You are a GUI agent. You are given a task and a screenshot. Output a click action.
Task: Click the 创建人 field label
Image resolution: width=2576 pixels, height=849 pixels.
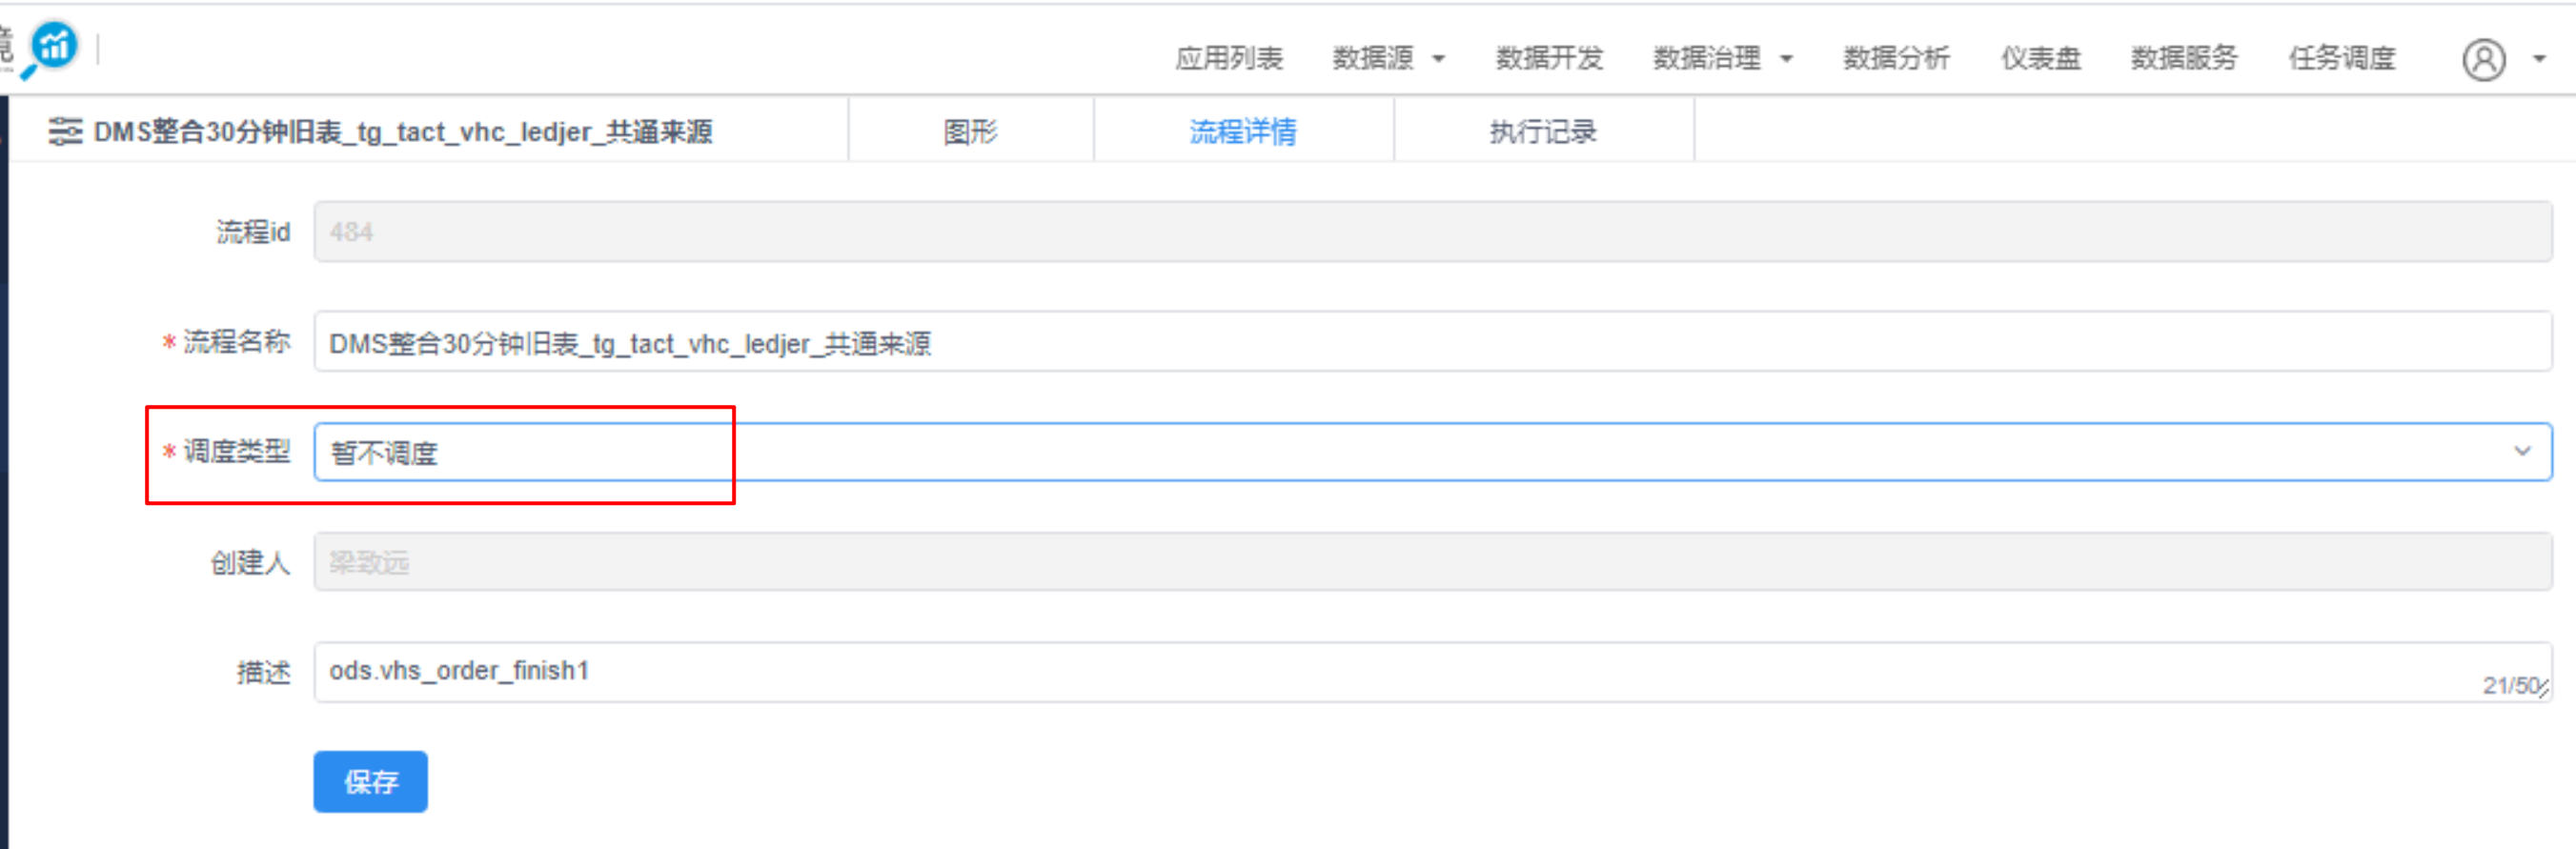249,562
